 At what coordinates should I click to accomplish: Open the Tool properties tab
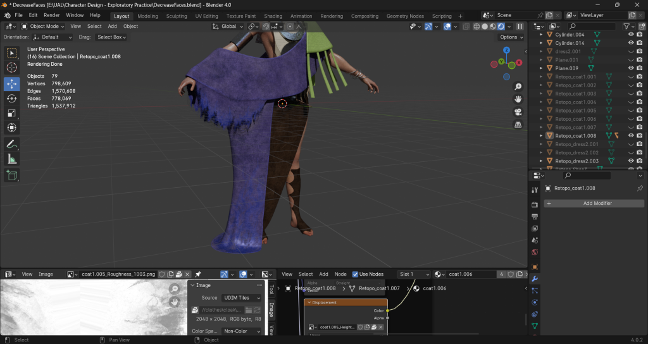[534, 190]
